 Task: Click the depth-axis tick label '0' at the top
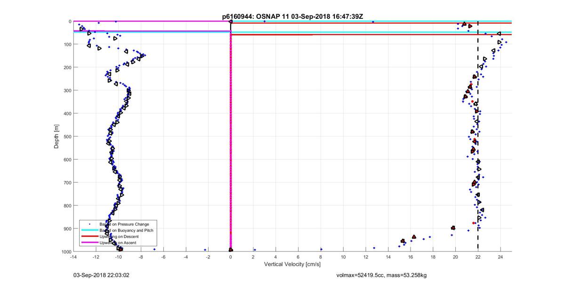69,22
